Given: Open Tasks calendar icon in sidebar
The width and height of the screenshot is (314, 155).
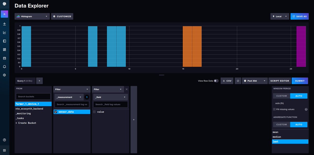Looking at the screenshot, I should [4, 58].
